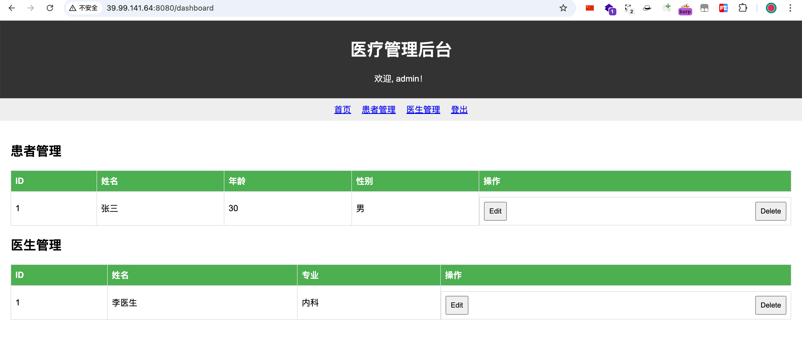Image resolution: width=802 pixels, height=347 pixels.
Task: Click the panda extension icon
Action: 628,8
